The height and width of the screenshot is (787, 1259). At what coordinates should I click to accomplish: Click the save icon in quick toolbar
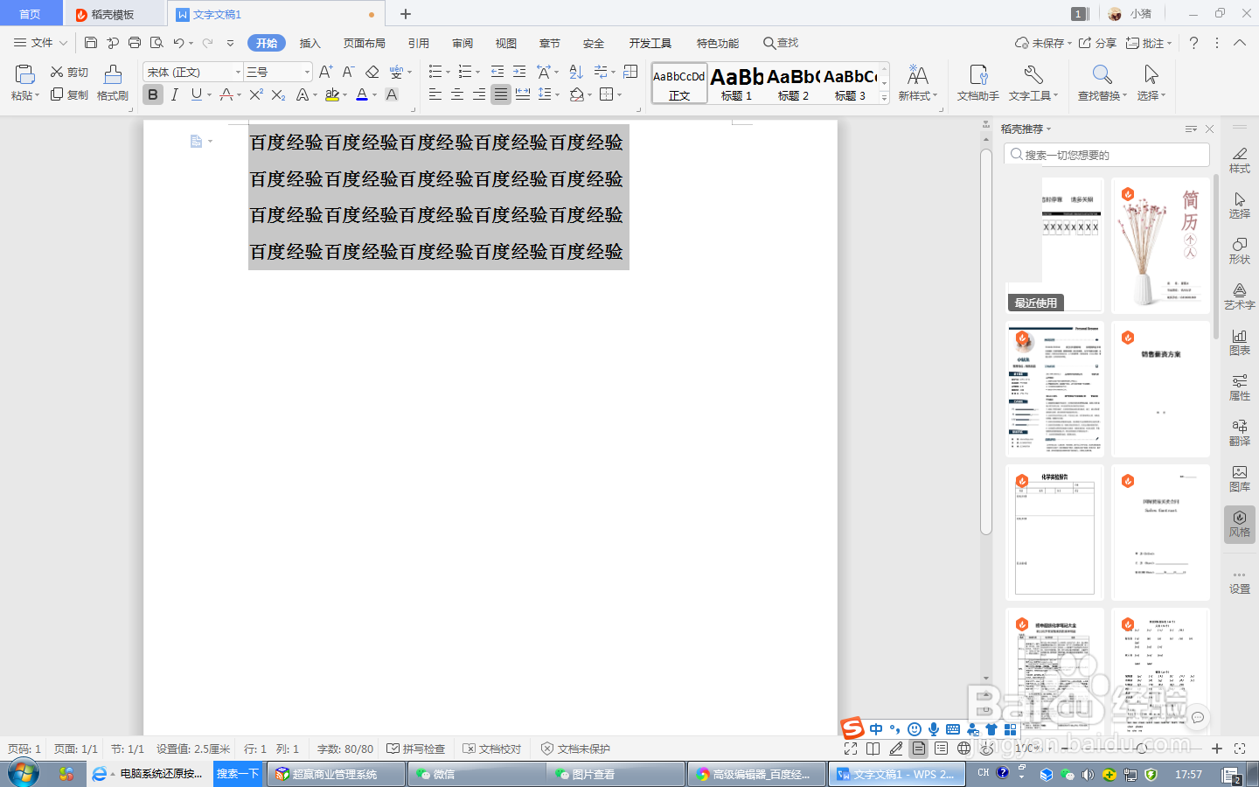pyautogui.click(x=91, y=43)
